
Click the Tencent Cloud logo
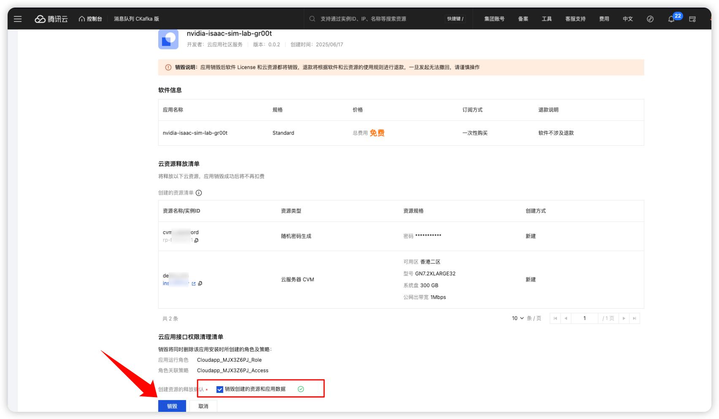(51, 19)
